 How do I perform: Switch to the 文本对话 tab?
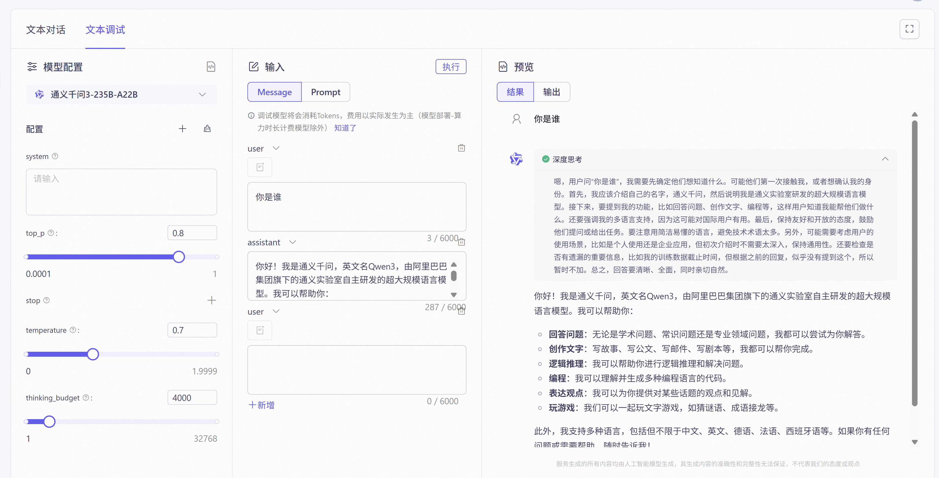(x=45, y=30)
